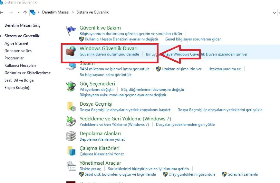Expand the address bar history dropdown
Viewport: 280px width, 183px height.
(x=275, y=13)
